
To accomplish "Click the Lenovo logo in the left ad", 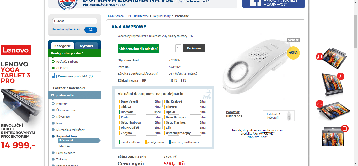I will point(16,50).
